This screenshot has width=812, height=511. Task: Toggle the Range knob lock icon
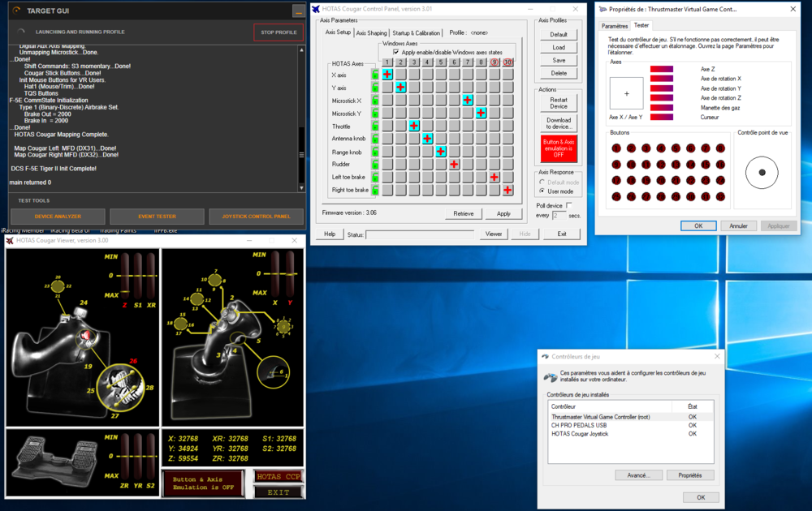(375, 152)
